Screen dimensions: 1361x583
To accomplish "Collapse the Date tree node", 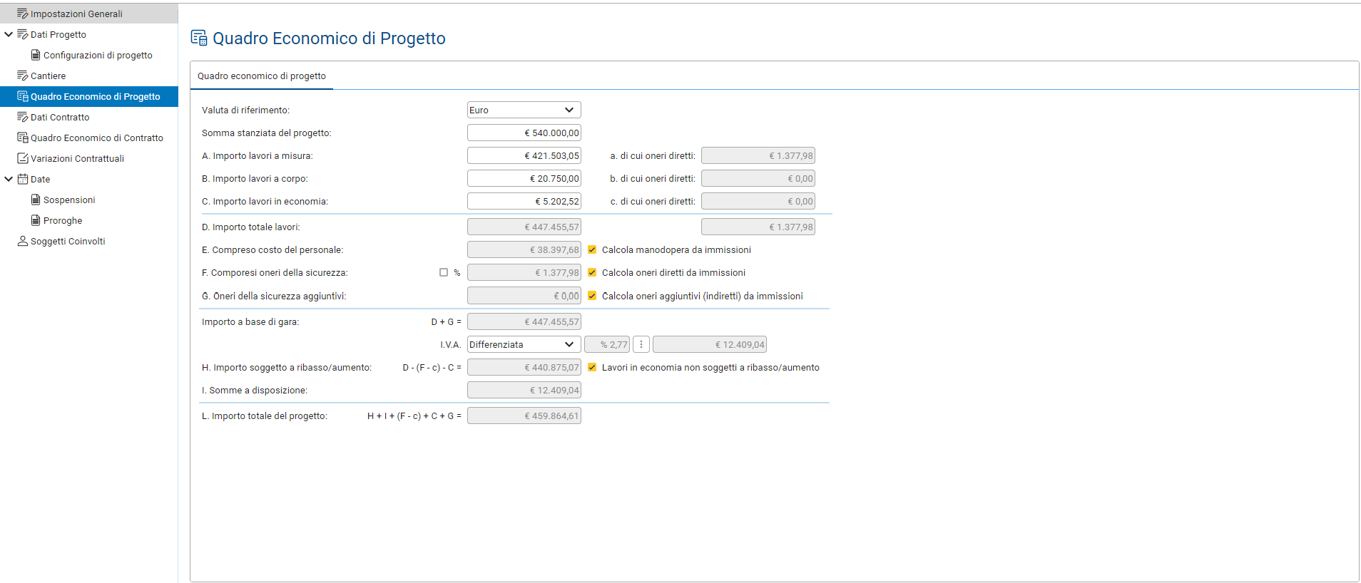I will [9, 179].
